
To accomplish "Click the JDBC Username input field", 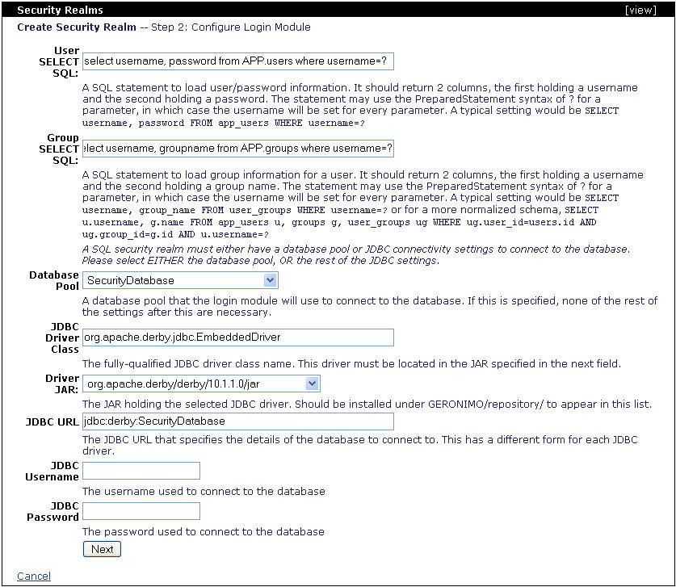I will pyautogui.click(x=141, y=471).
